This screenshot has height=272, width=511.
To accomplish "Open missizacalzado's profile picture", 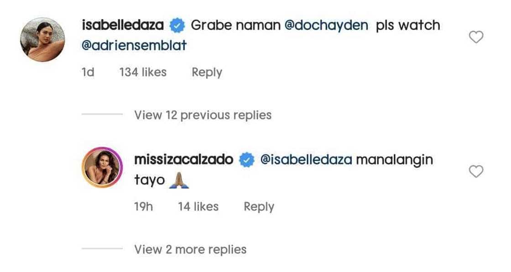I will 101,167.
